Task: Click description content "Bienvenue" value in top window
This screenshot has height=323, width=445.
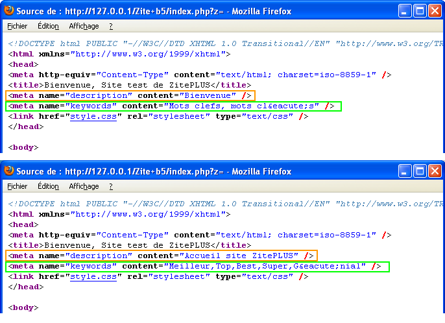Action: coord(208,95)
